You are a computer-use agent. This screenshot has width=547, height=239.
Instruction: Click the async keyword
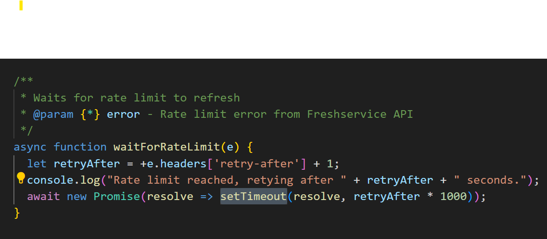point(30,147)
